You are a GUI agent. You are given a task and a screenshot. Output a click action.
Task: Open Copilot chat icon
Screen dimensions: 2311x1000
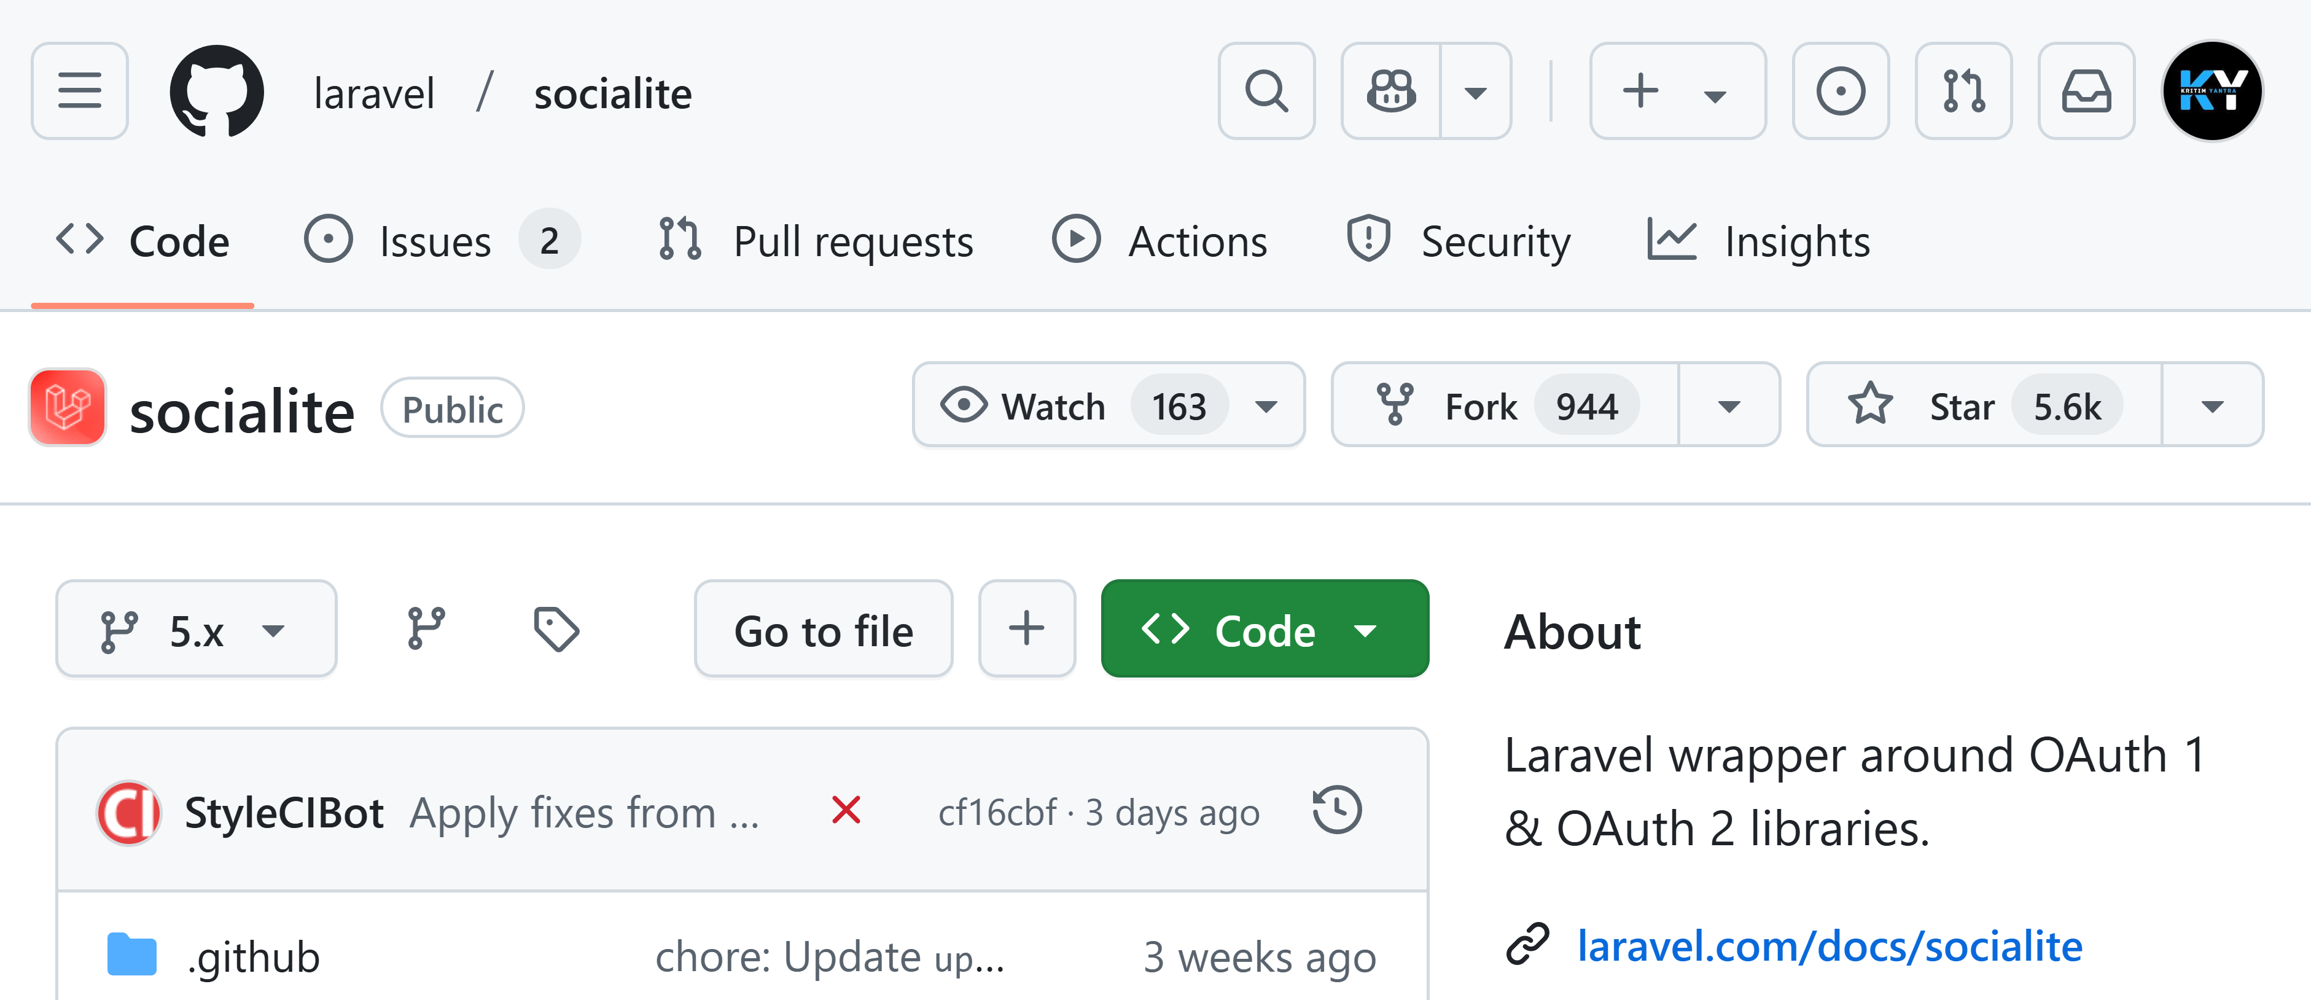pos(1390,91)
